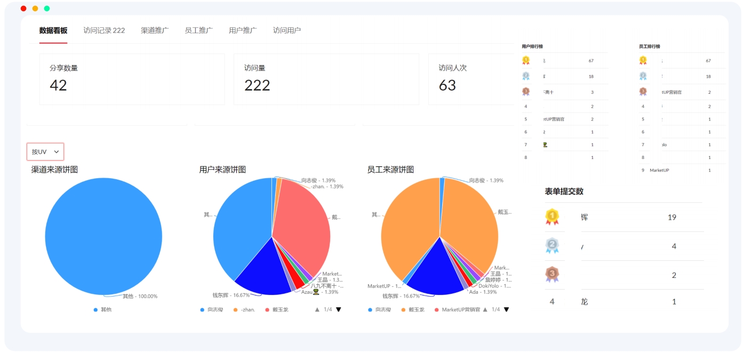Toggle 向志俊 legend in 用户来源饼图

[x=212, y=309]
